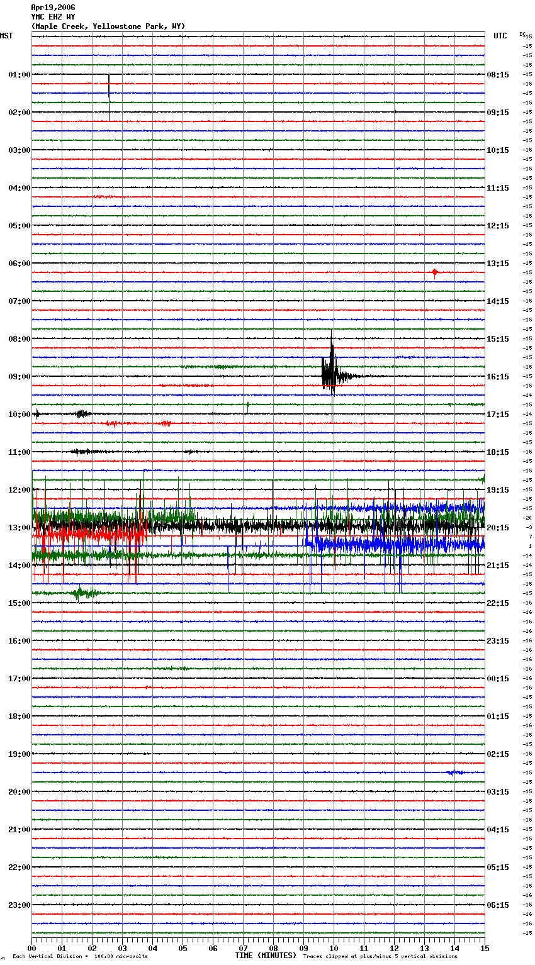Click the "(Maple Creek, Yellowstone Park, WY)" location title
Image resolution: width=535 pixels, height=965 pixels.
108,26
